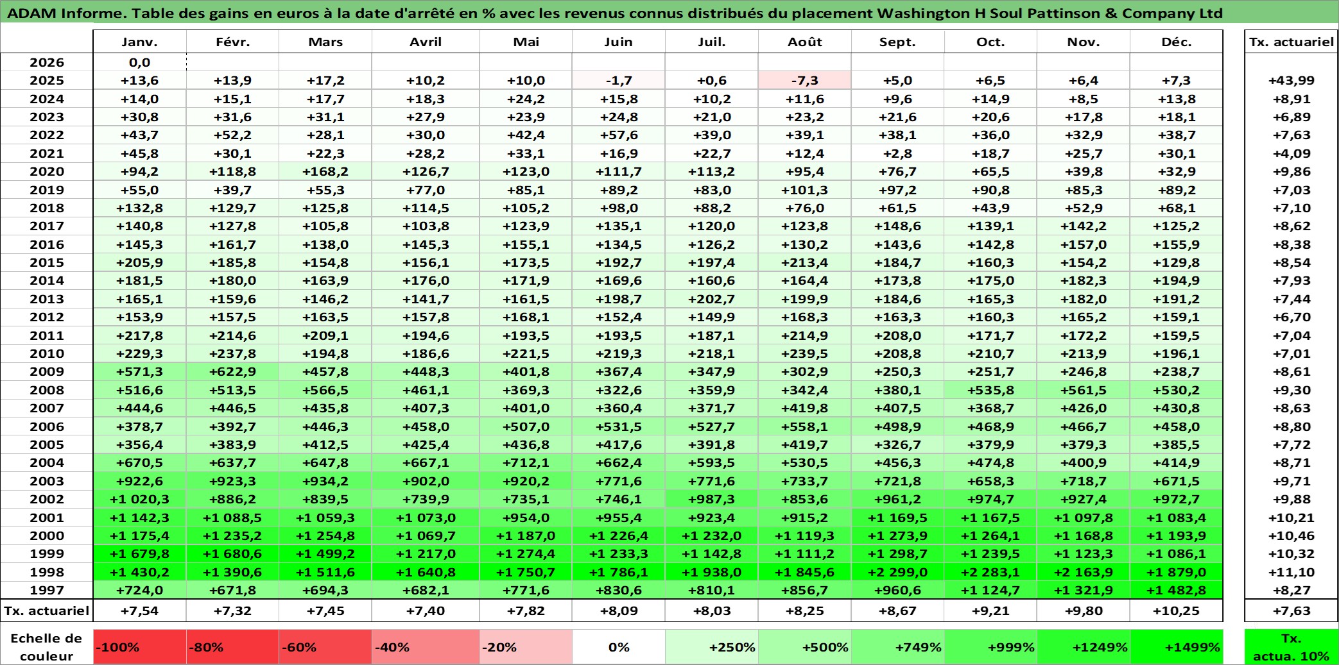This screenshot has height=665, width=1339.
Task: Click the '+148,6' cell for September 2017
Action: [897, 226]
